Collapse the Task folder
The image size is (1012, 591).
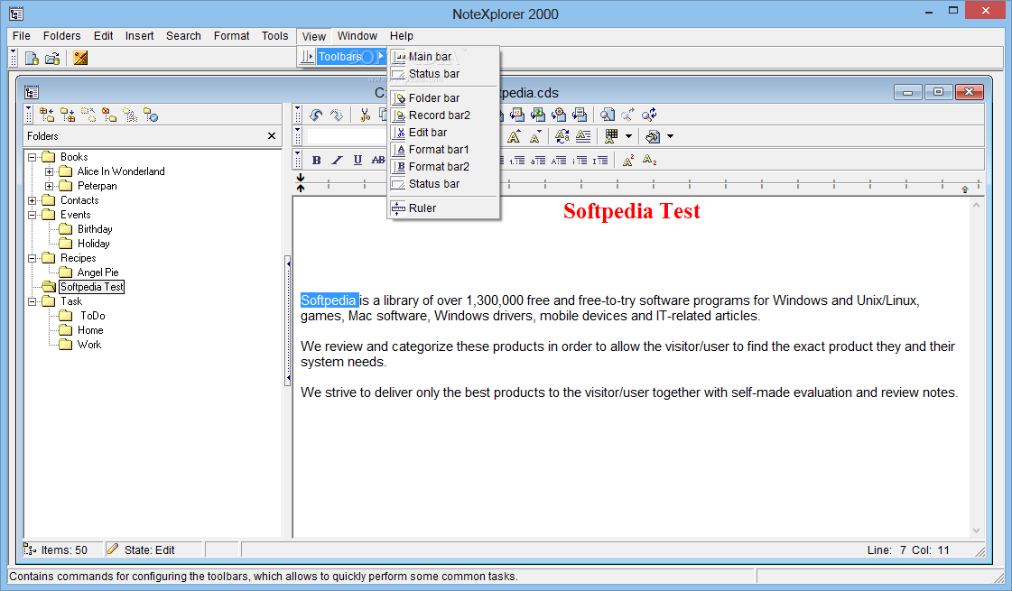click(x=32, y=301)
